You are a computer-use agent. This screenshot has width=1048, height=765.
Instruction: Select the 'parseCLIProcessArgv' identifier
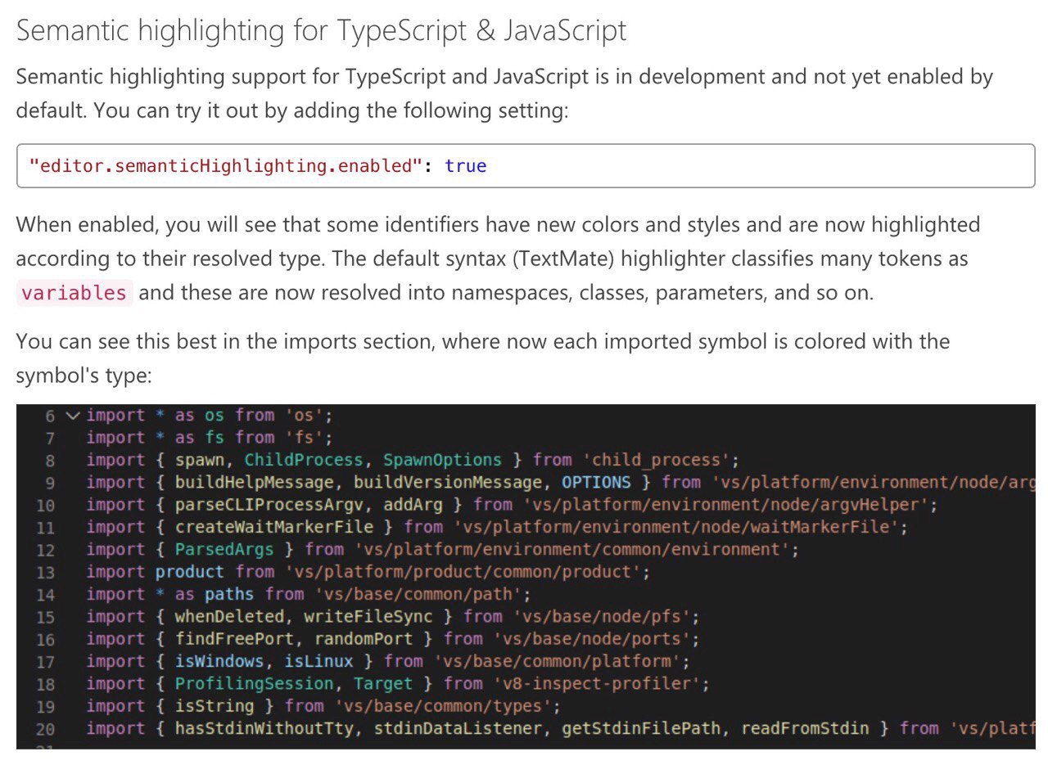tap(269, 505)
